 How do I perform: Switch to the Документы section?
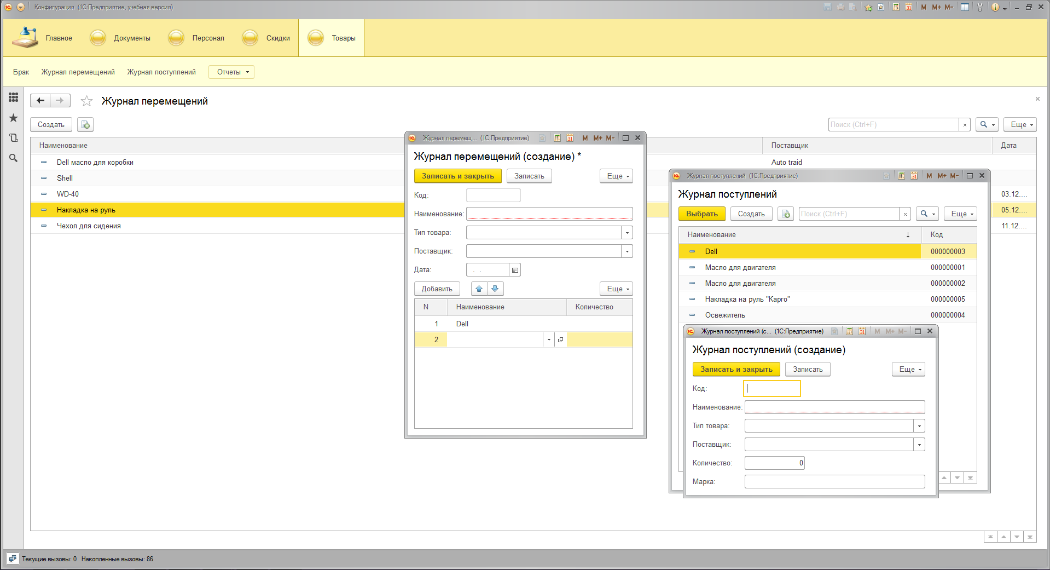point(120,38)
